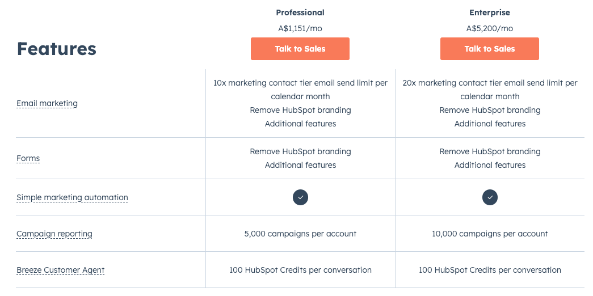
Task: Click the Enterprise plan heading
Action: pyautogui.click(x=490, y=12)
